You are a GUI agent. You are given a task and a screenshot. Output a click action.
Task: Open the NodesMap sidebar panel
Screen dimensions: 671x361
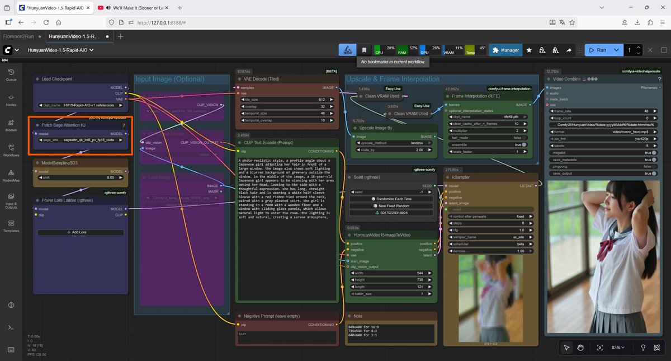coord(11,175)
